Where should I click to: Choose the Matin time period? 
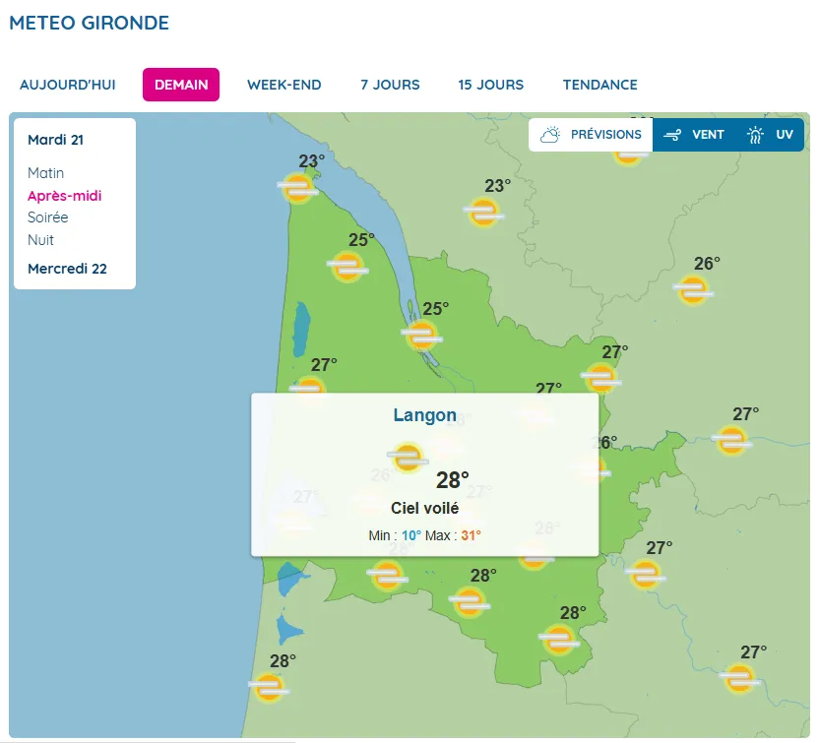click(45, 173)
